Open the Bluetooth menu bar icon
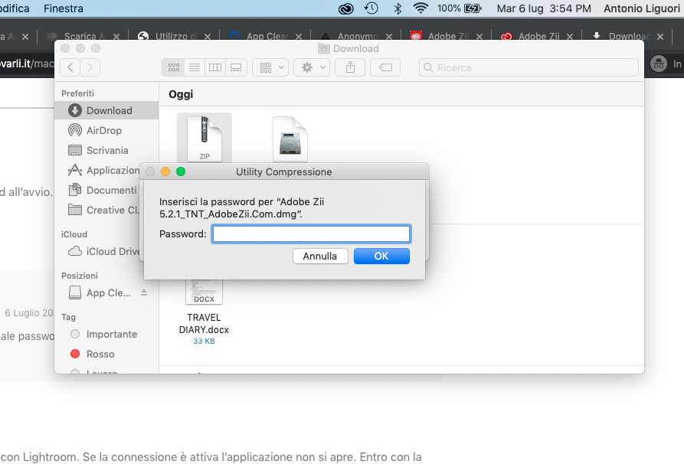The width and height of the screenshot is (684, 464). click(x=398, y=8)
